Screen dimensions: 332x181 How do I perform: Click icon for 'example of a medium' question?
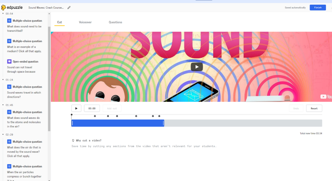9,41
